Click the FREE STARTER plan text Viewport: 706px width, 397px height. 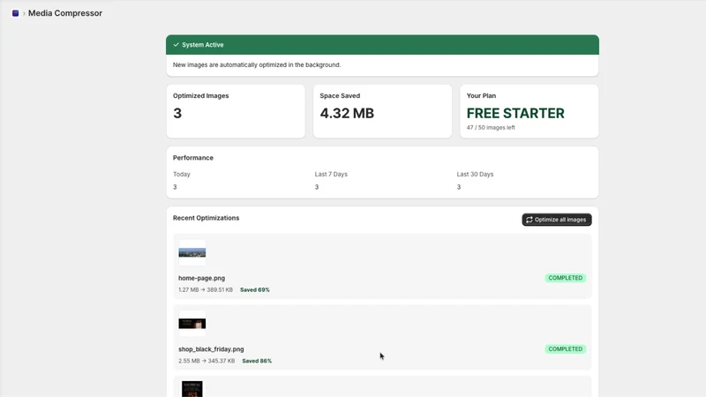515,114
